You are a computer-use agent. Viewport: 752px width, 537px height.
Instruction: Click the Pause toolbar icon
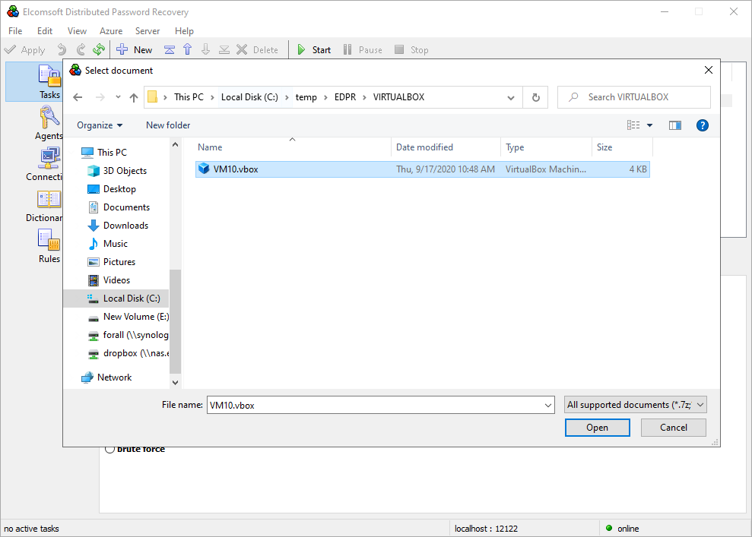point(347,49)
